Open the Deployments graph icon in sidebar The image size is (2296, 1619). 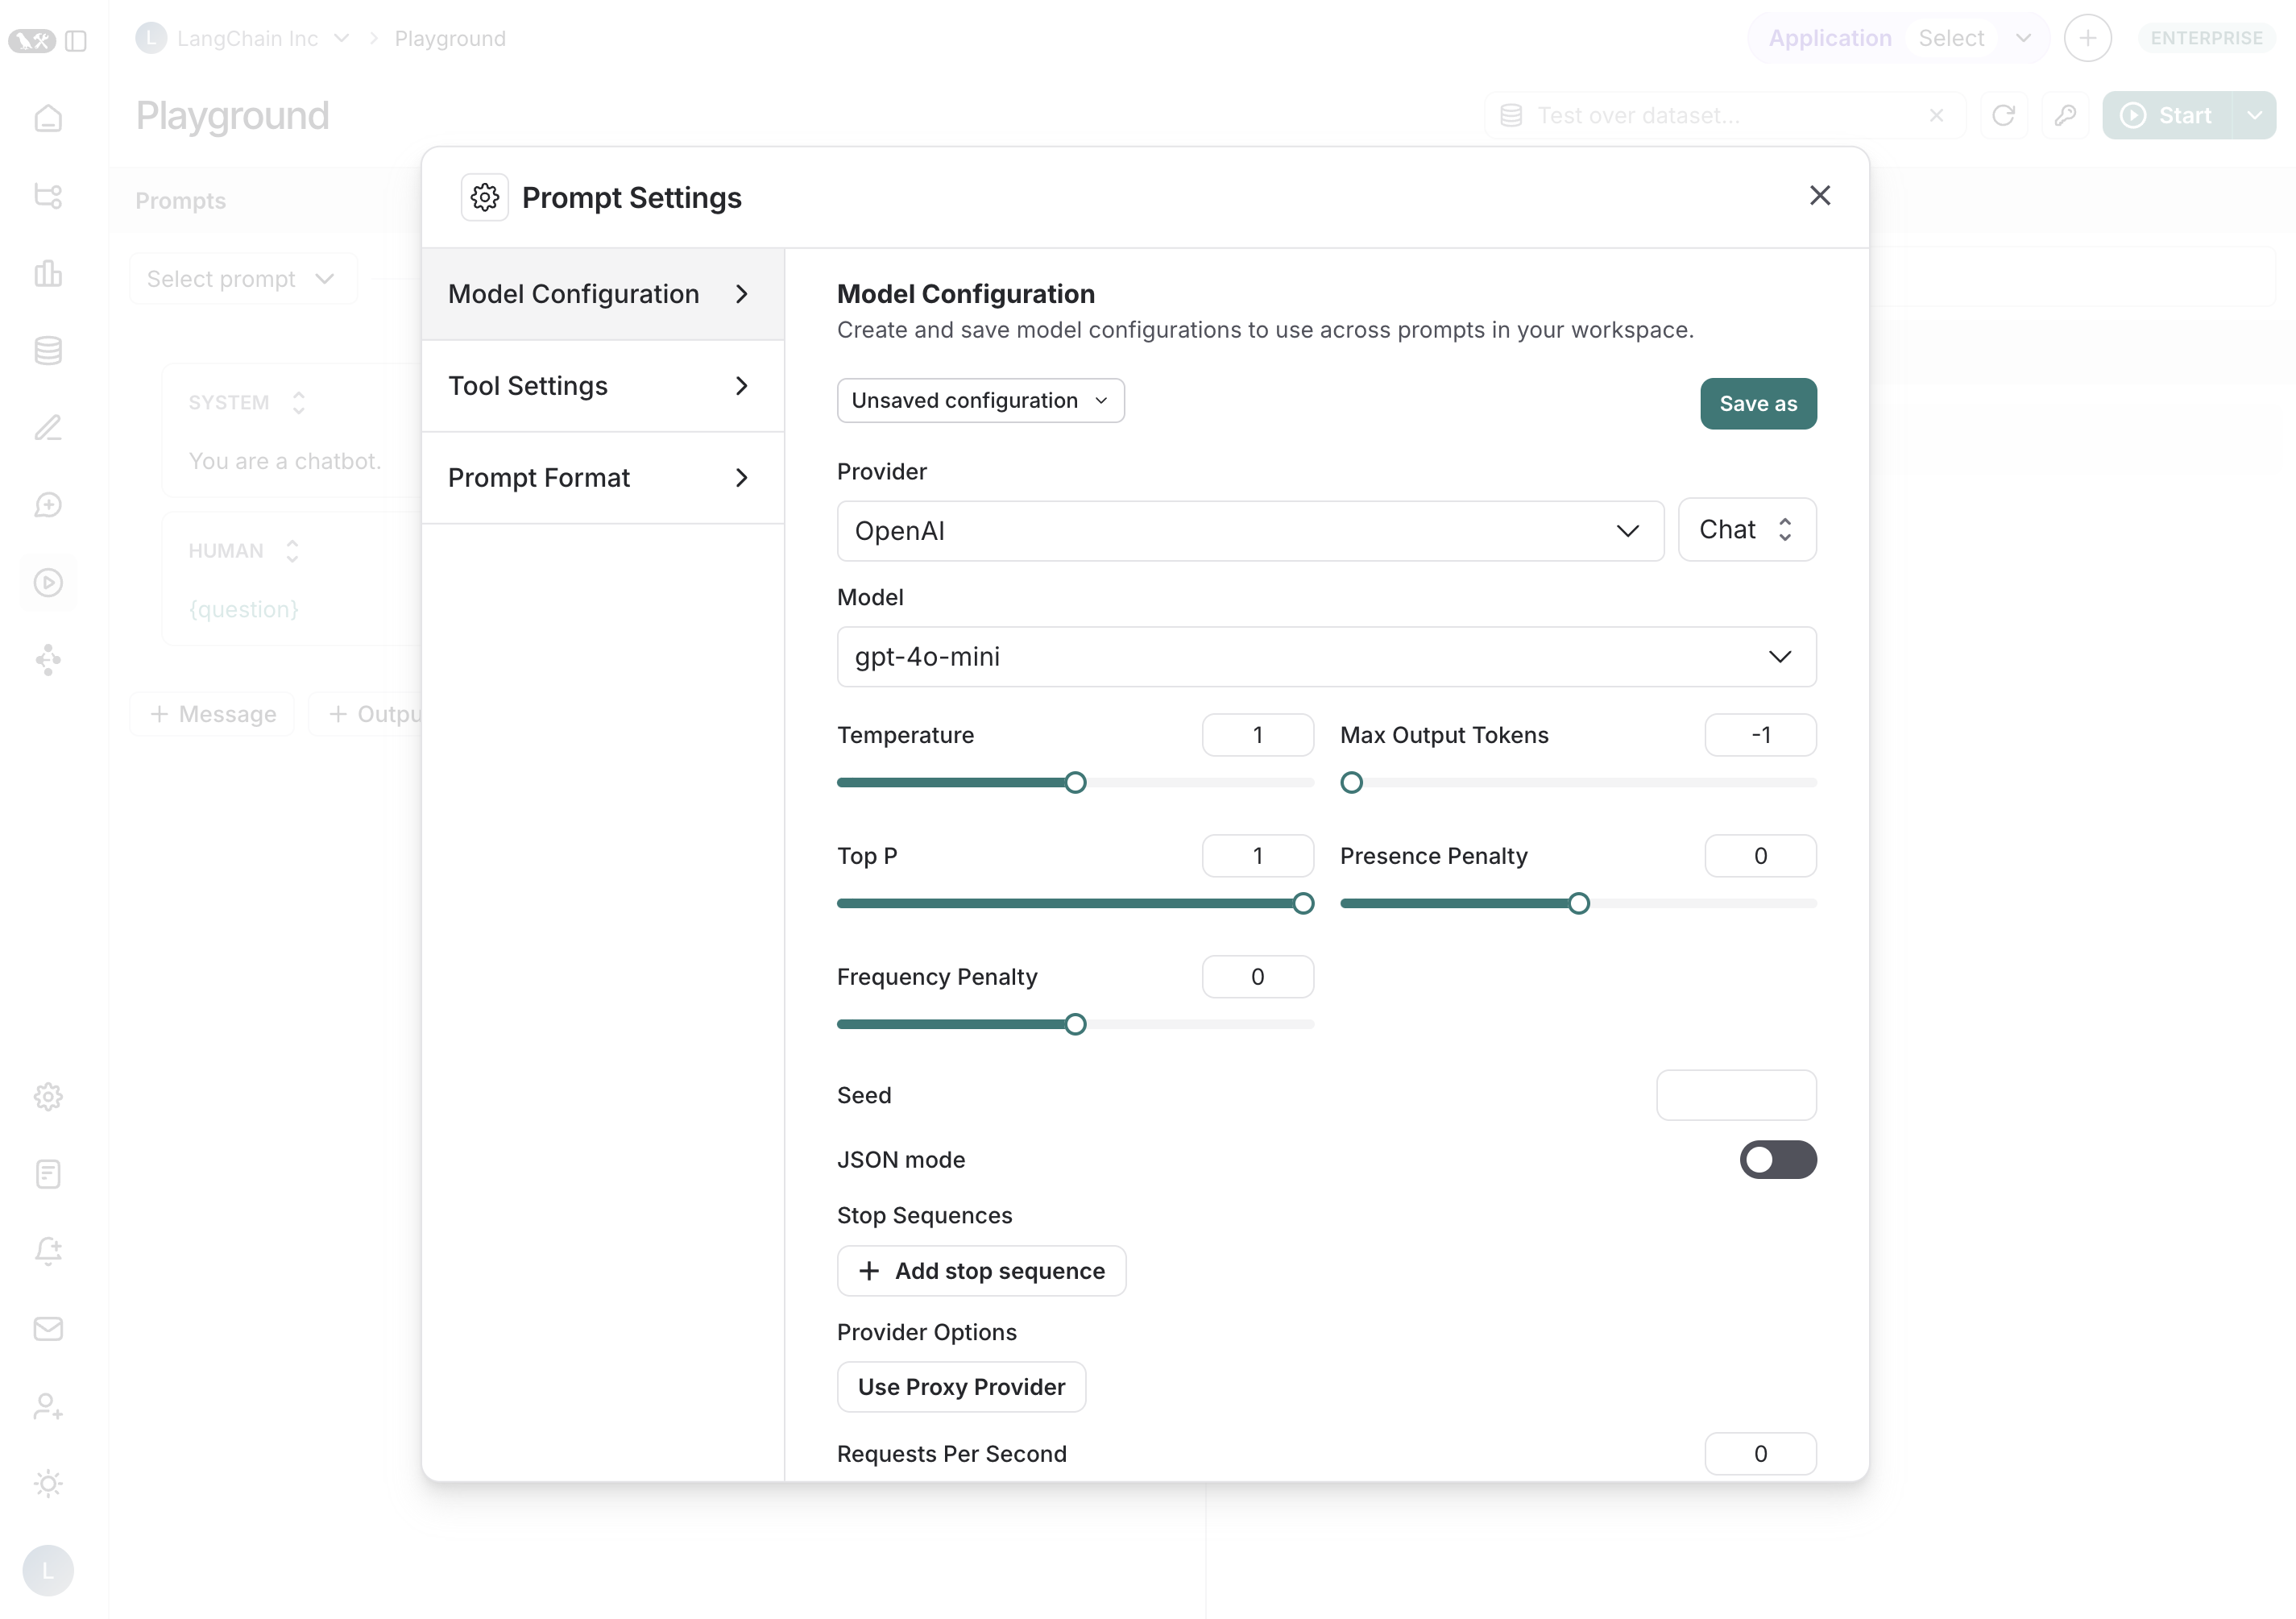[x=48, y=659]
